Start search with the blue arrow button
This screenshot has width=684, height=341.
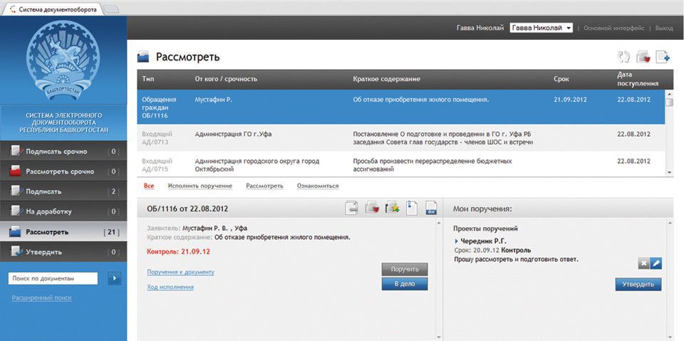point(114,278)
